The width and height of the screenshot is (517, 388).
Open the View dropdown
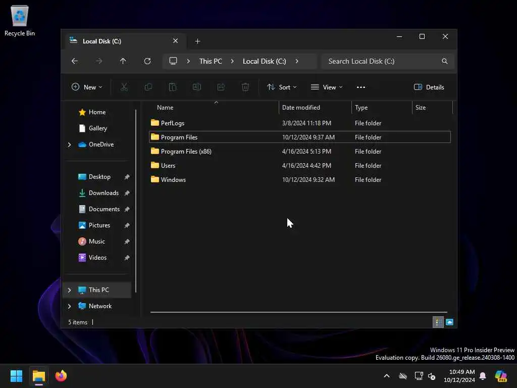327,87
